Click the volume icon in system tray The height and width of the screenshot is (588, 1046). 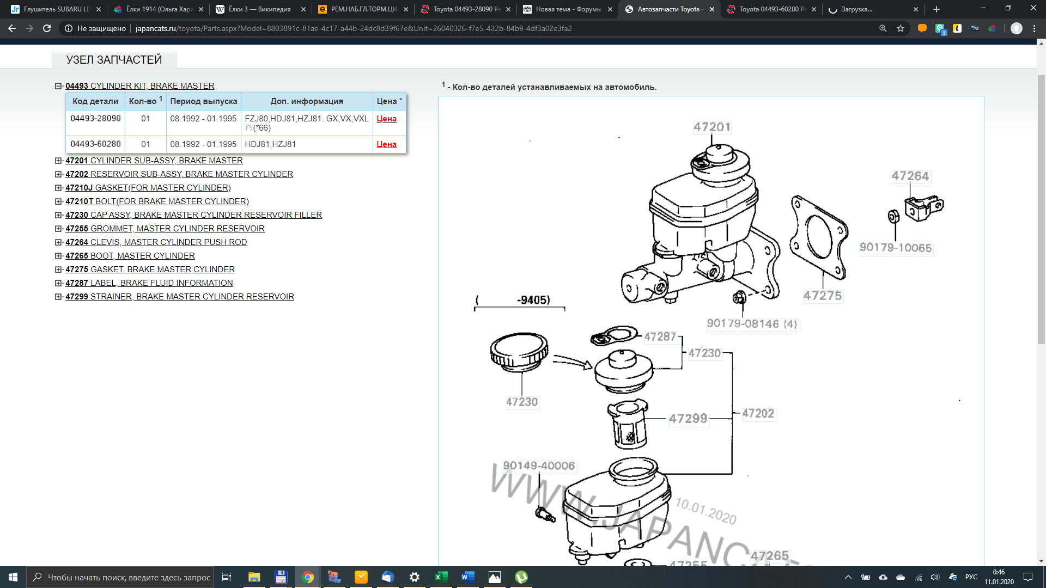click(x=935, y=577)
